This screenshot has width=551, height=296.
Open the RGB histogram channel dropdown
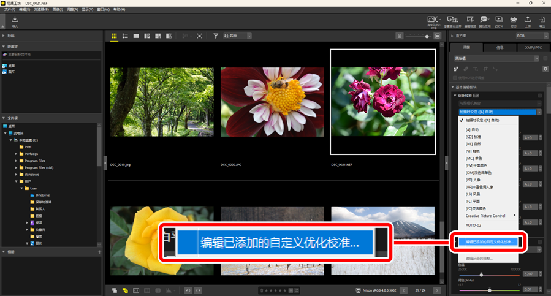click(x=531, y=36)
